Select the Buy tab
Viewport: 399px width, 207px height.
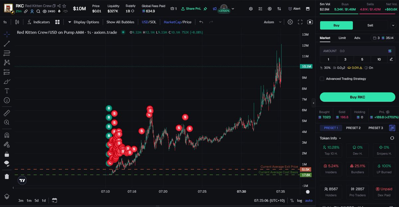(336, 25)
